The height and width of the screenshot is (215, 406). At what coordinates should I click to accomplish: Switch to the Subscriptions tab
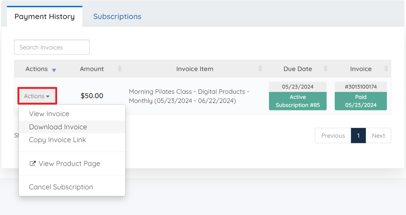[x=117, y=16]
